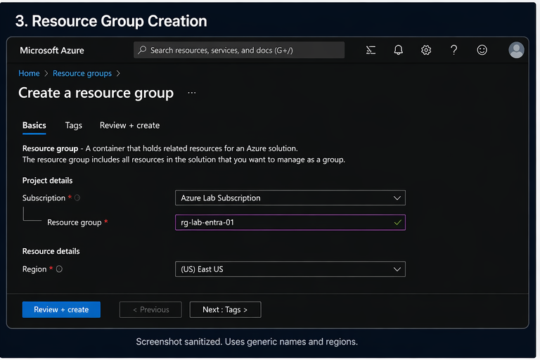Click the Project details heading
This screenshot has height=360, width=540.
tap(48, 181)
